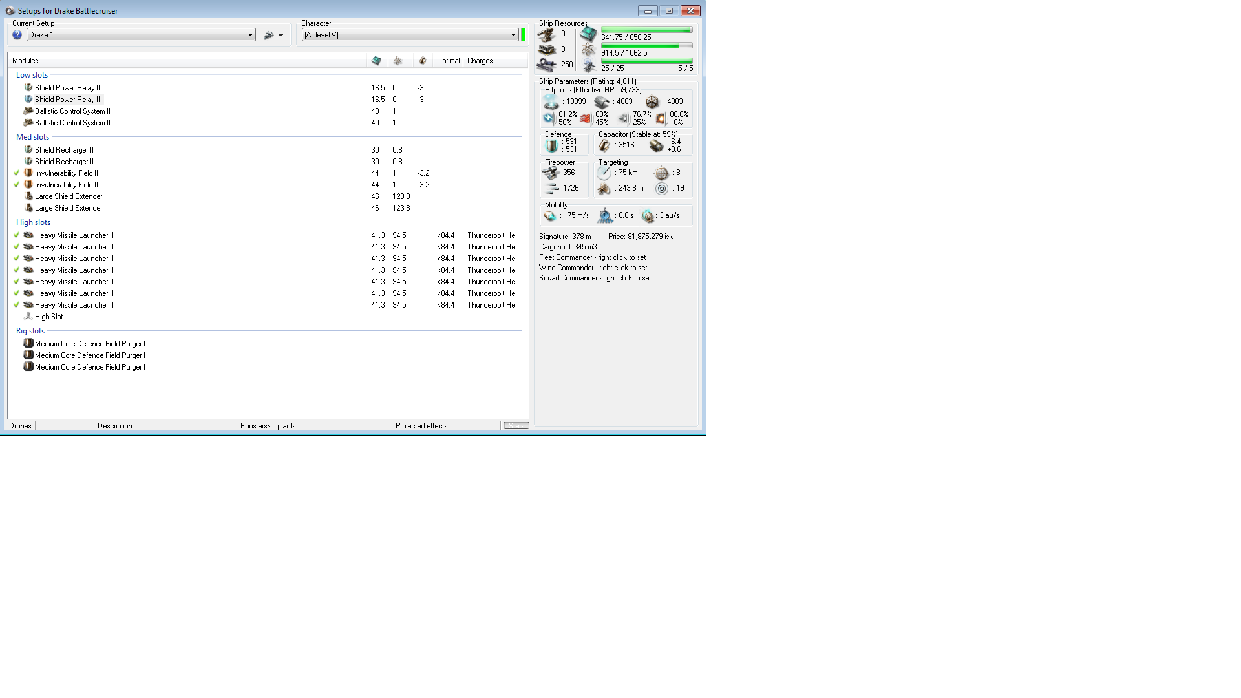Click the CPU column header icon
Screen dimensions: 1241x698
click(x=376, y=61)
